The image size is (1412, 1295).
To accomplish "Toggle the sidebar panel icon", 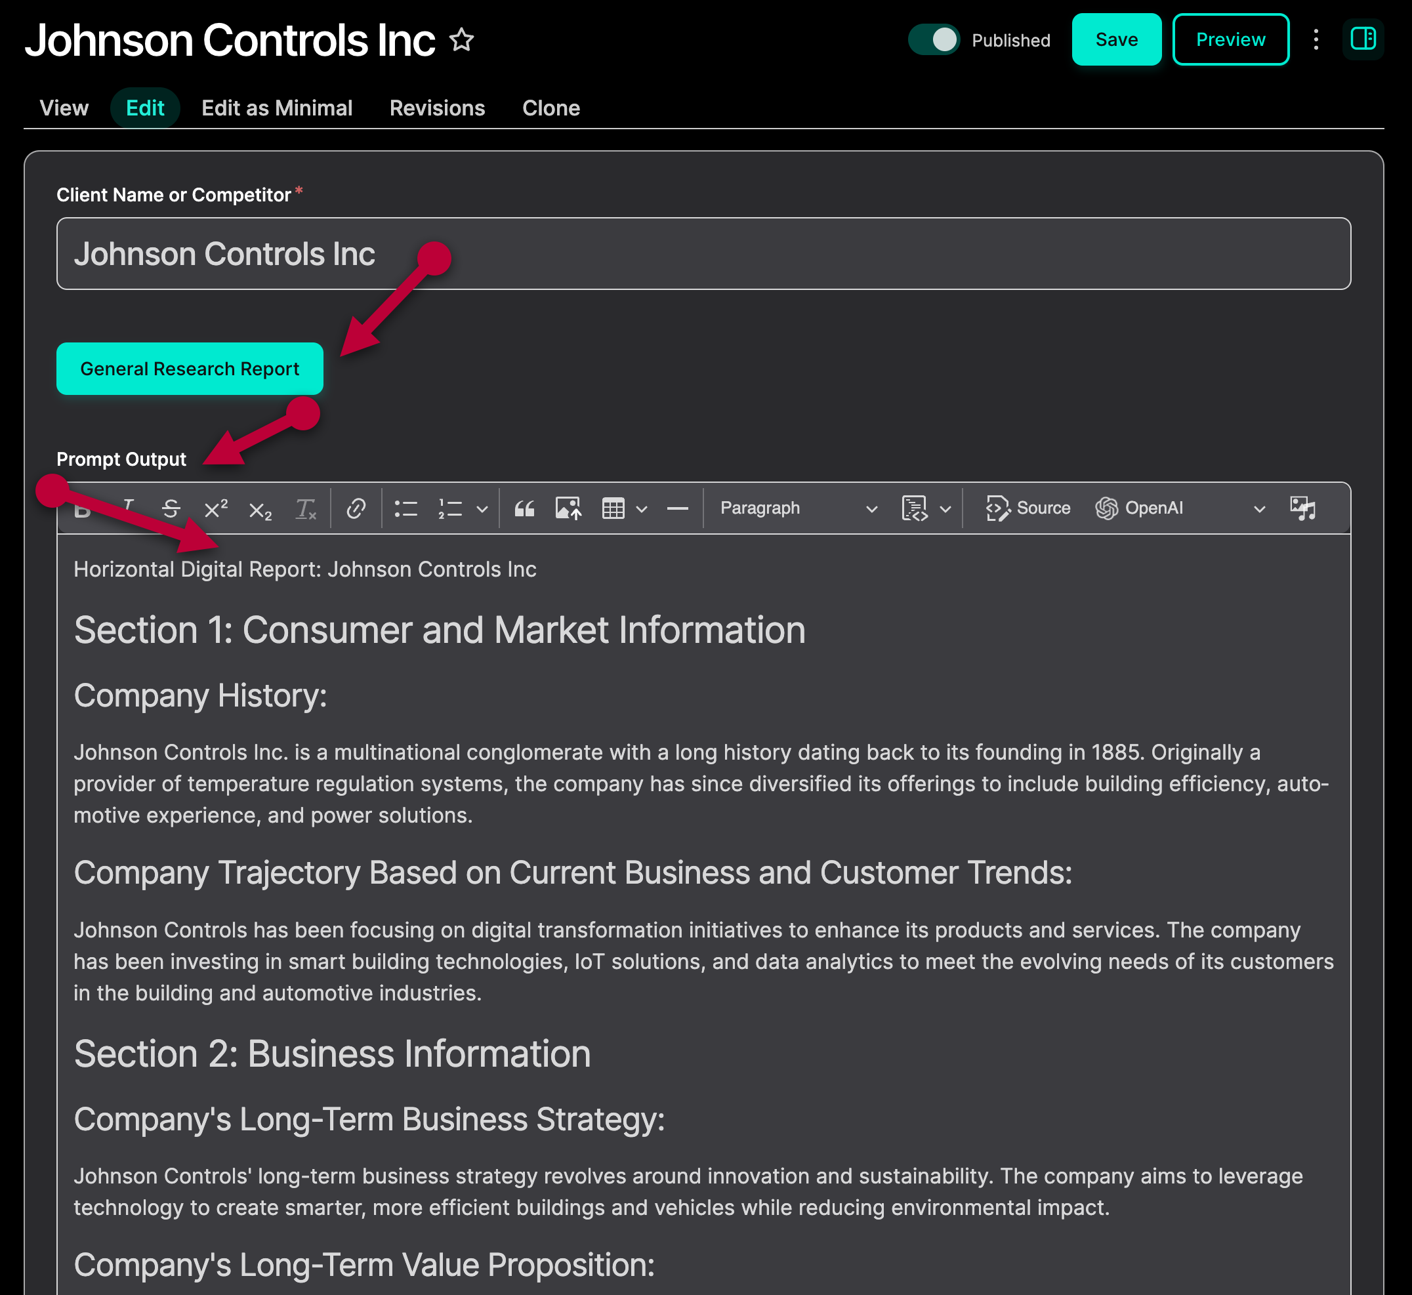I will click(x=1363, y=39).
